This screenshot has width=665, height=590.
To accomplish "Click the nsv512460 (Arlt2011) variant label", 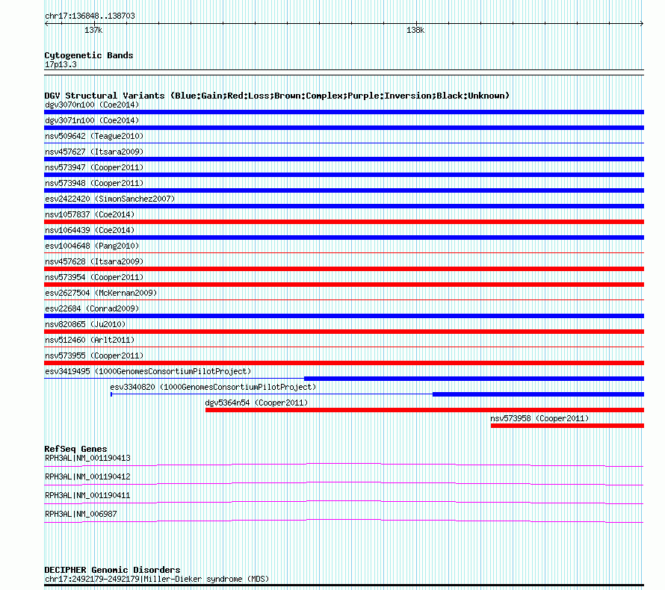I will [x=90, y=340].
